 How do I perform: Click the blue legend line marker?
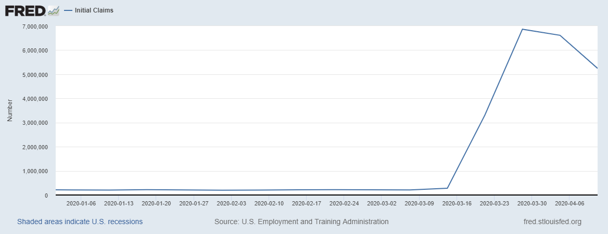(x=68, y=10)
